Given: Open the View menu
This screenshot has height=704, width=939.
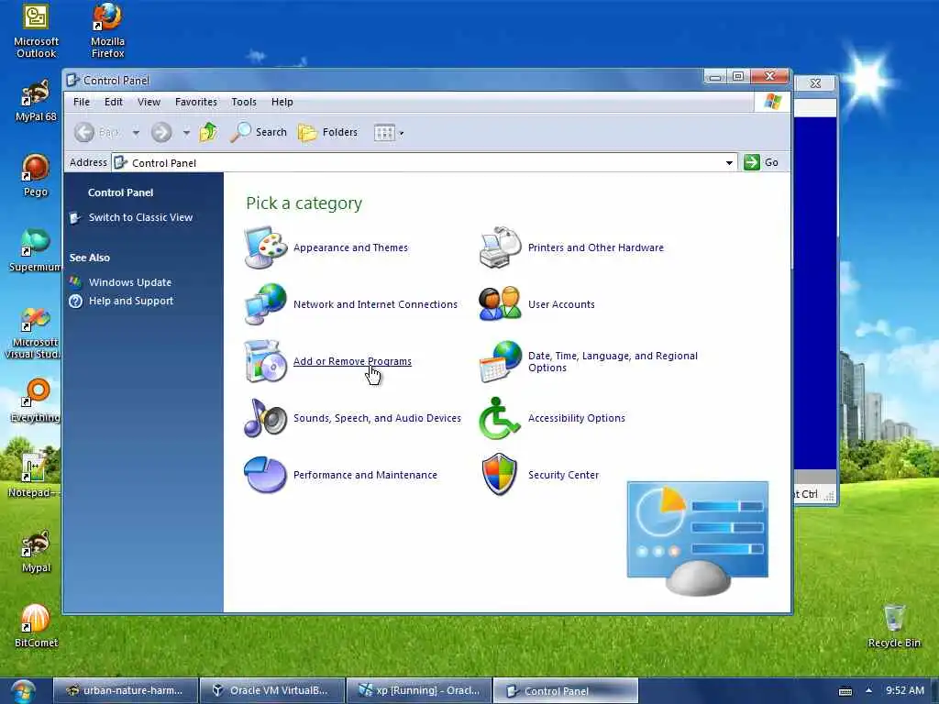Looking at the screenshot, I should (x=149, y=102).
